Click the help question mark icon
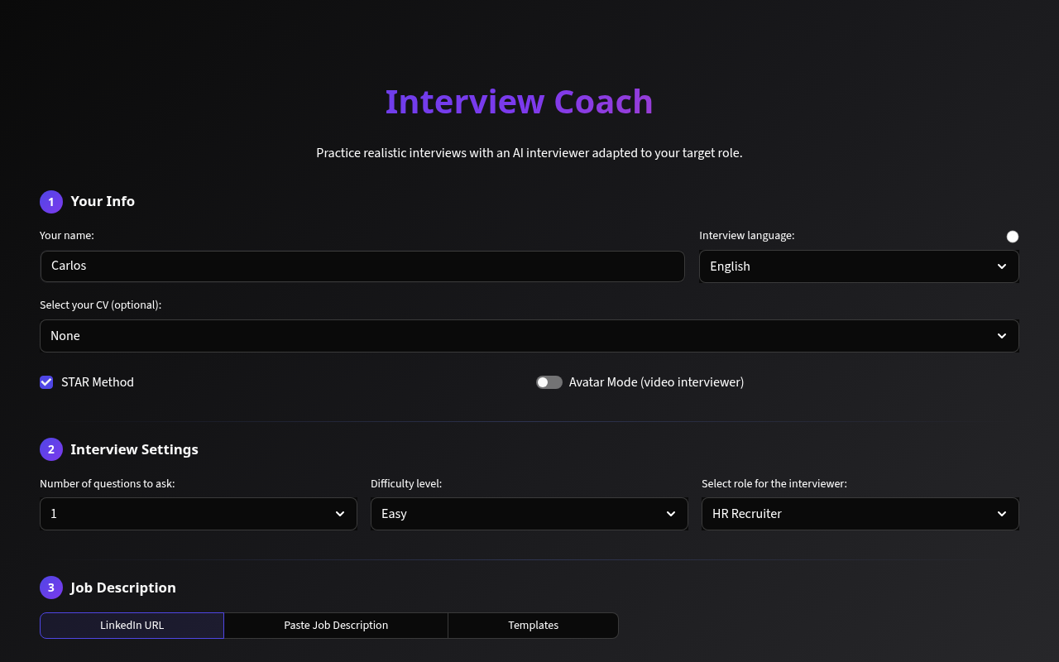Viewport: 1059px width, 662px height. [x=1013, y=236]
